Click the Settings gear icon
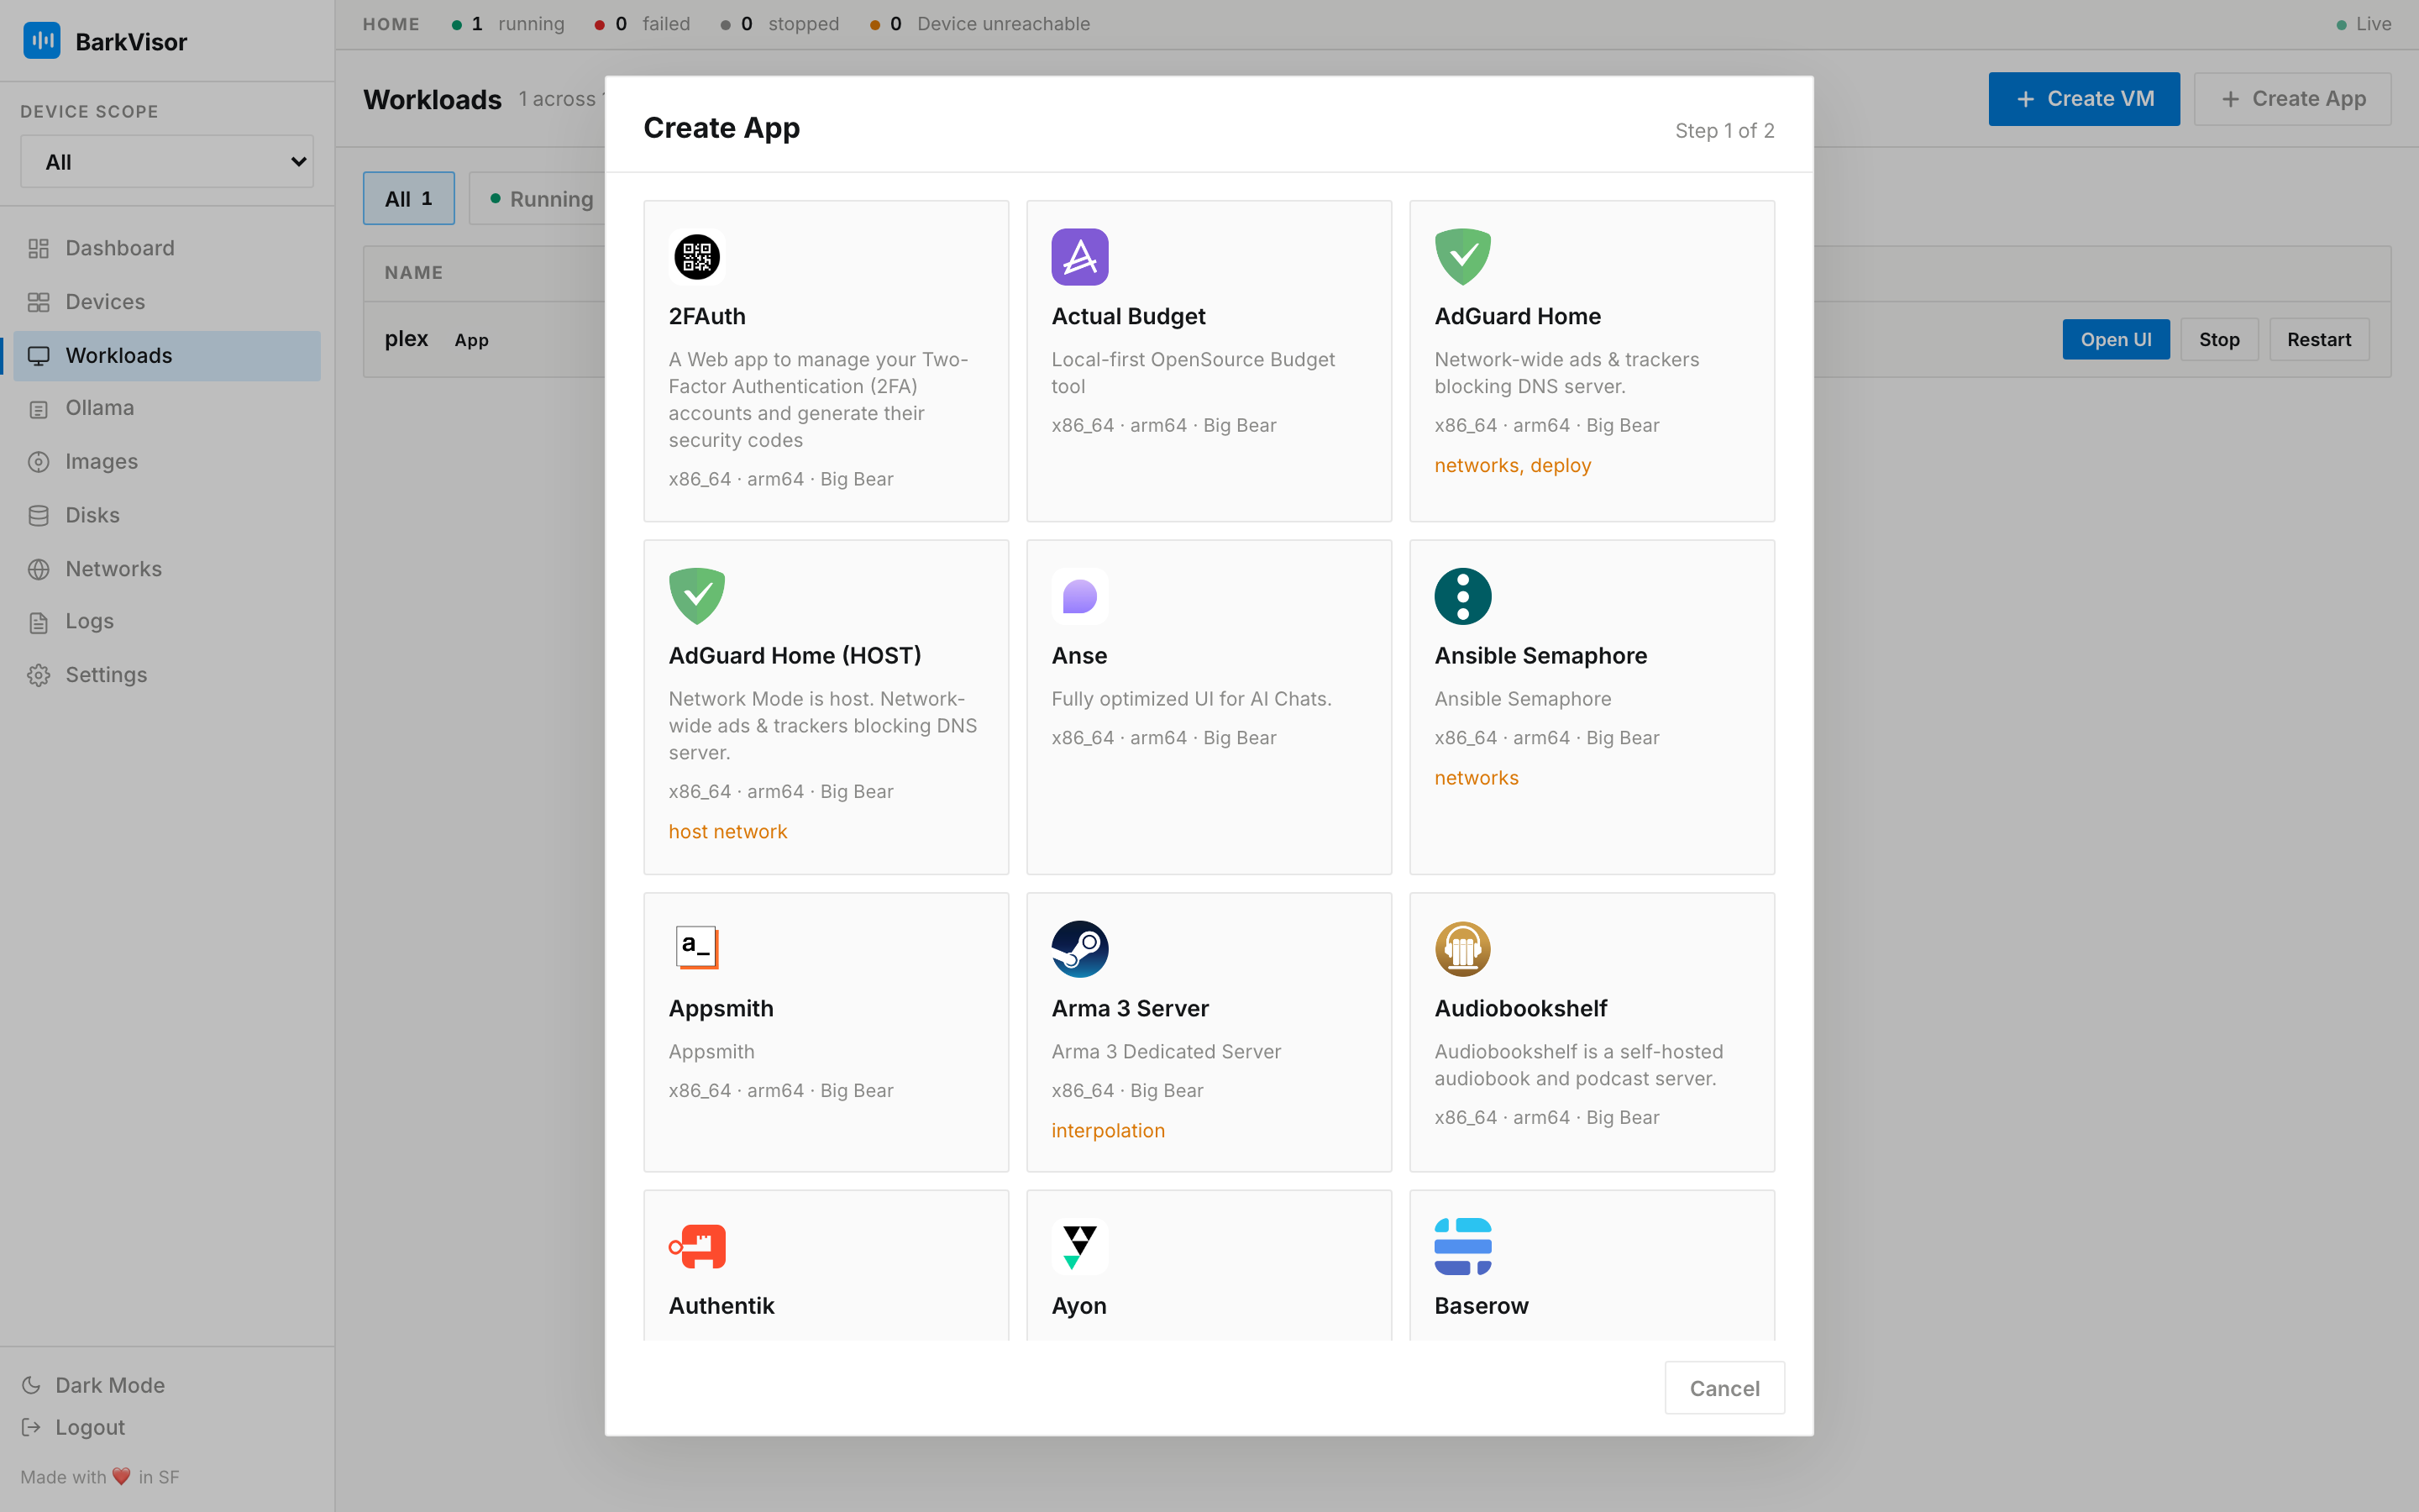Screen dimensions: 2419x1512 (39, 675)
